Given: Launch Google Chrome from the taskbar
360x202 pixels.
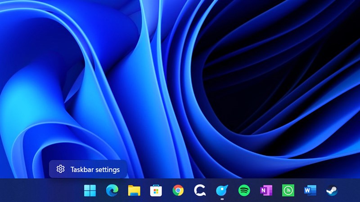Looking at the screenshot, I should point(178,191).
